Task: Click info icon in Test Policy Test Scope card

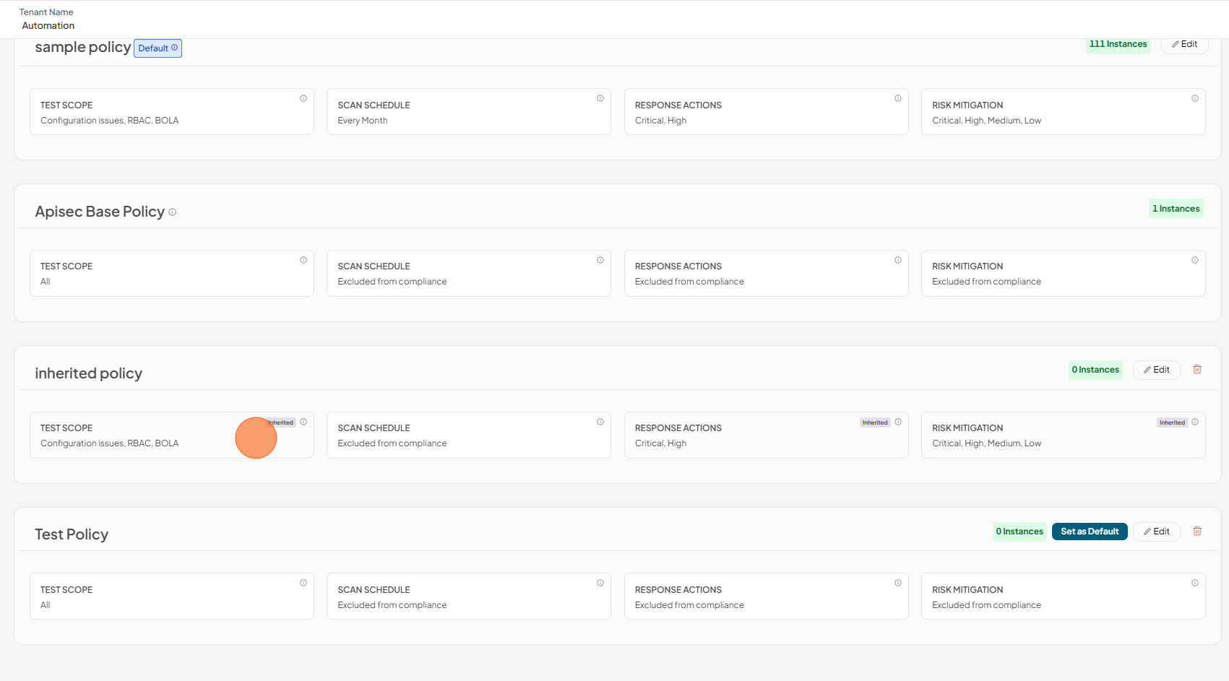Action: (x=303, y=583)
